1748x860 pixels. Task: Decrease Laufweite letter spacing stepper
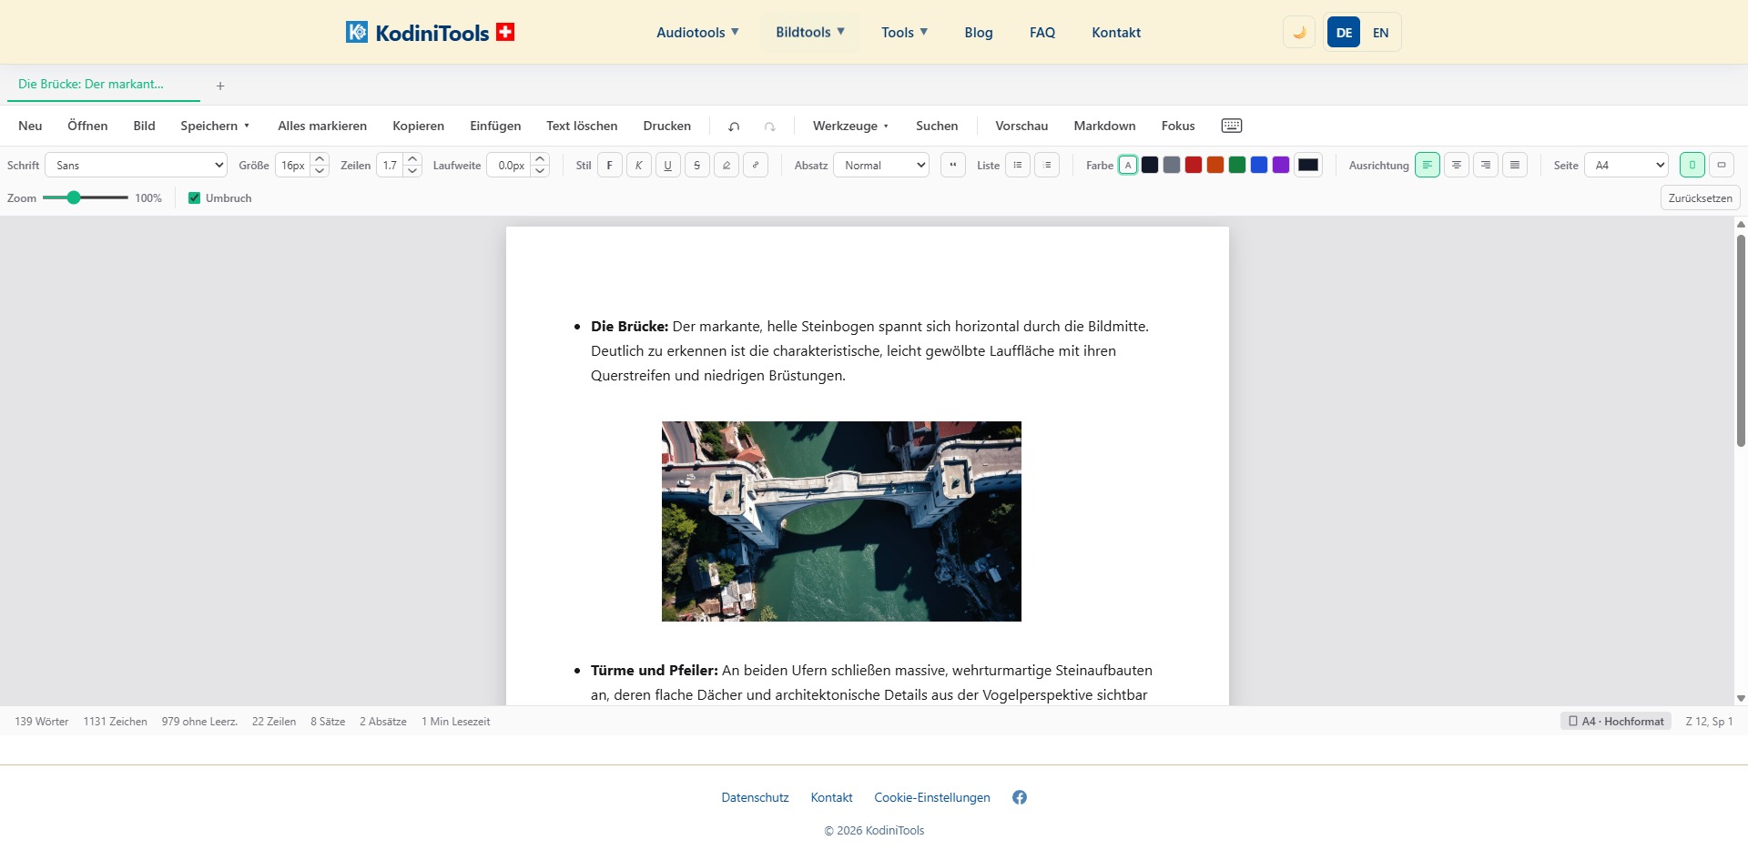[540, 171]
